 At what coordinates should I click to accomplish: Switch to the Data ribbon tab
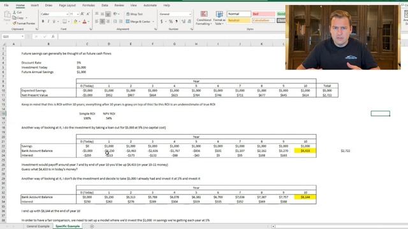(x=105, y=5)
